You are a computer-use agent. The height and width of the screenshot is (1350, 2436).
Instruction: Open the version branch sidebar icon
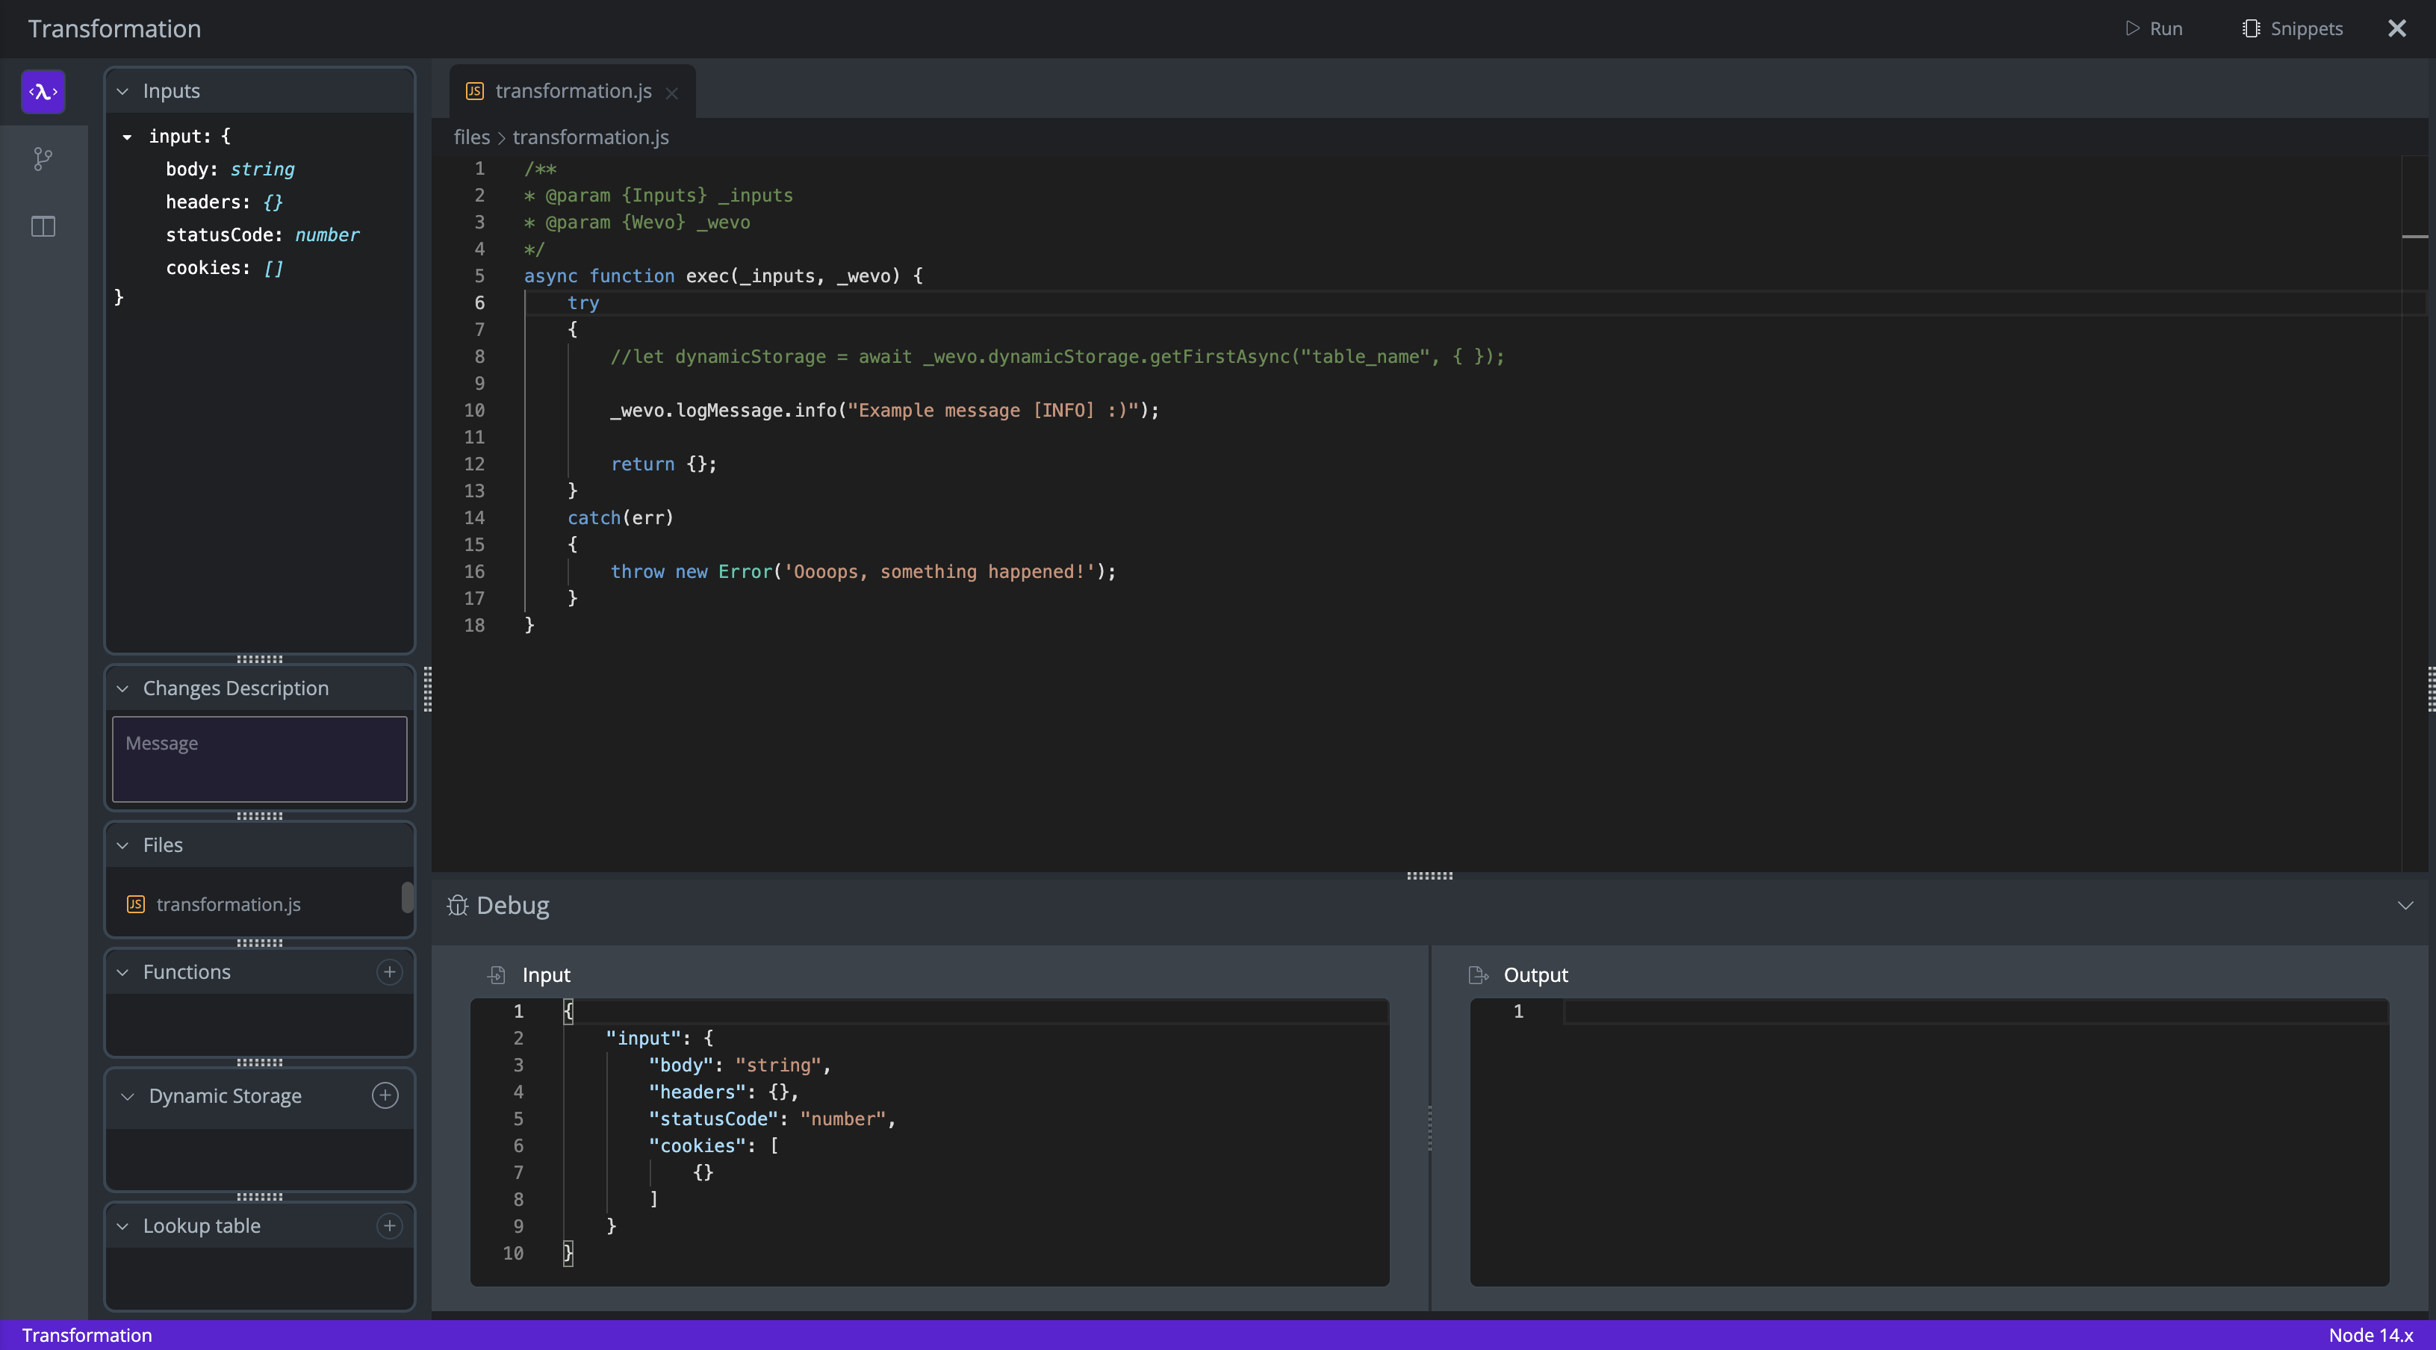tap(43, 159)
